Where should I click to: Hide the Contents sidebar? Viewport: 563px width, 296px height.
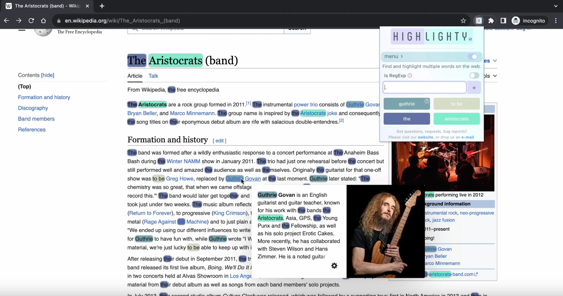[48, 75]
